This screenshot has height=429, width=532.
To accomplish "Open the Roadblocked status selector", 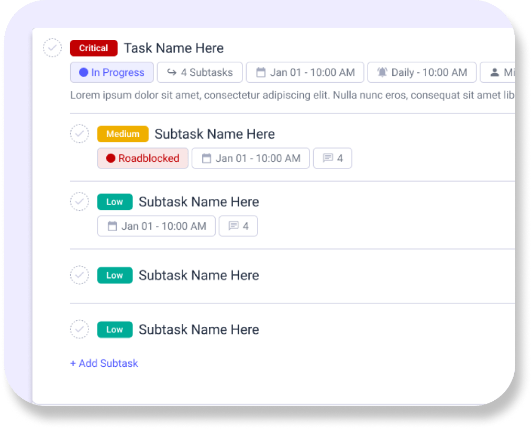I will pos(142,158).
